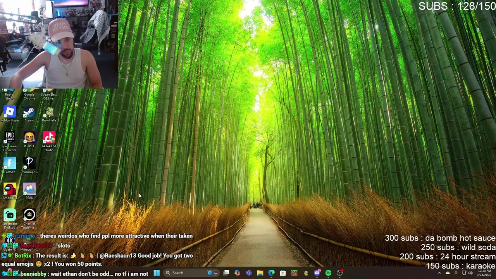Expand the hidden system tray icons
This screenshot has height=279, width=496.
(439, 273)
